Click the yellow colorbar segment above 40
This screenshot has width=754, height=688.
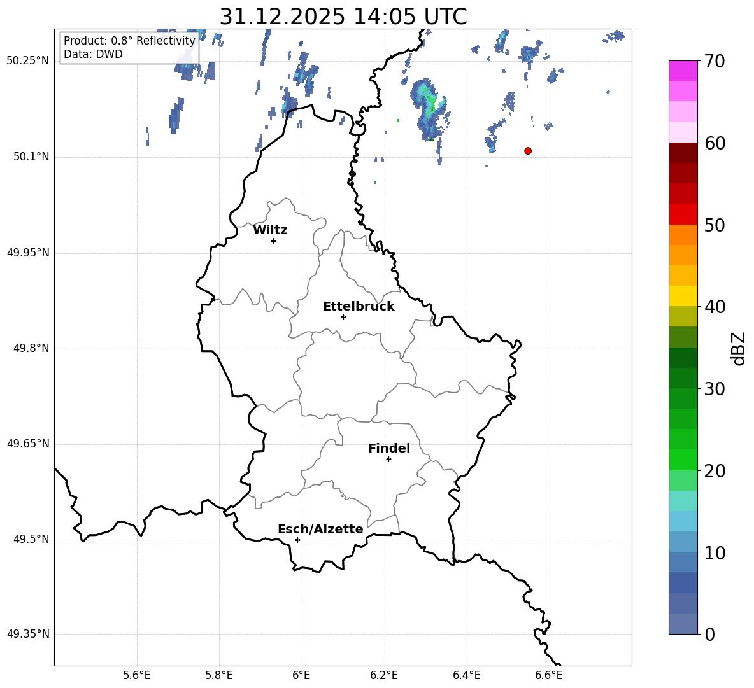[683, 296]
